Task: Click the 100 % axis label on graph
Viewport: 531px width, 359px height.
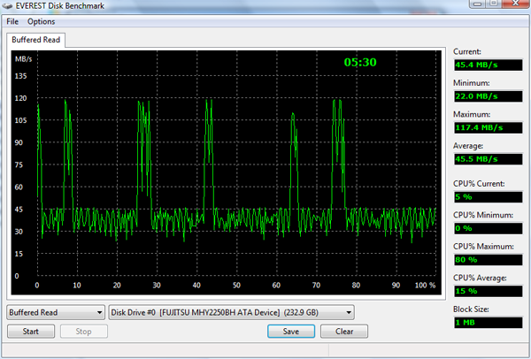Action: point(425,286)
